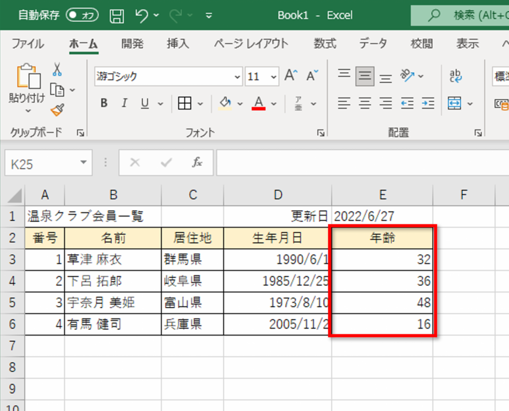This screenshot has height=411, width=509.
Task: Click the Merge and Center icon
Action: [x=454, y=103]
